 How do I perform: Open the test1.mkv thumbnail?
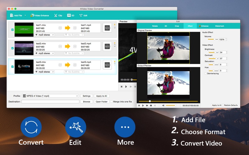(x=24, y=29)
